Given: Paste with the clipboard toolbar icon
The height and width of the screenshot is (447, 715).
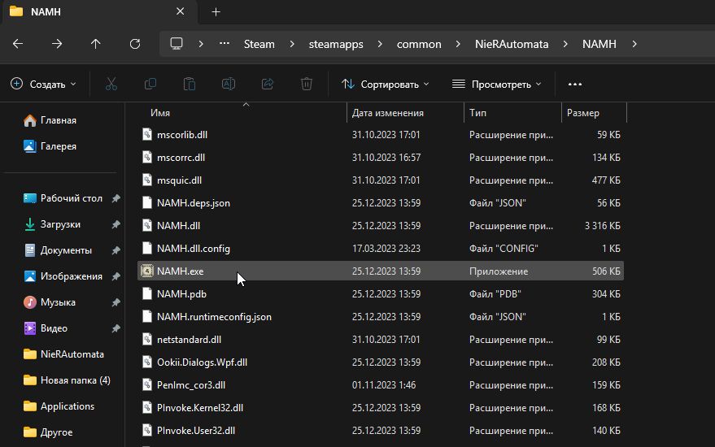Looking at the screenshot, I should 190,85.
